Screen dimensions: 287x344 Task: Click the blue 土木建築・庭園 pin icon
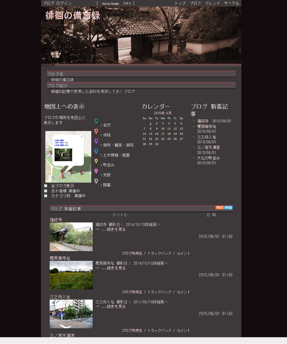(96, 152)
